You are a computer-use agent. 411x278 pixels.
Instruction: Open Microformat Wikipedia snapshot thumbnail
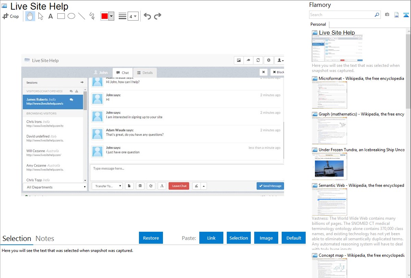point(329,95)
